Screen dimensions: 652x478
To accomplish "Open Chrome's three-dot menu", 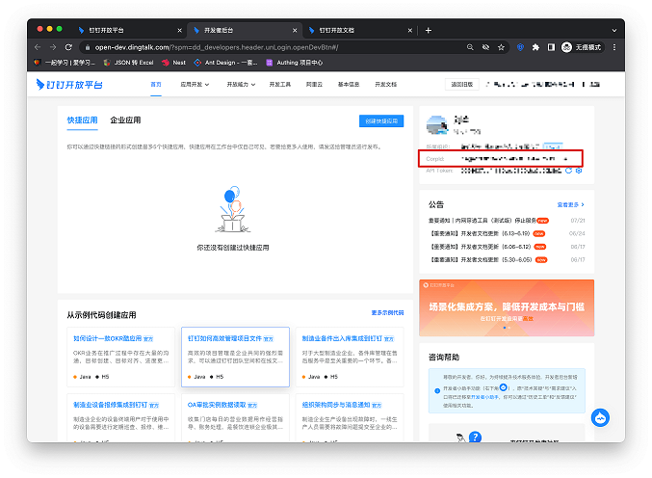I will pyautogui.click(x=613, y=46).
